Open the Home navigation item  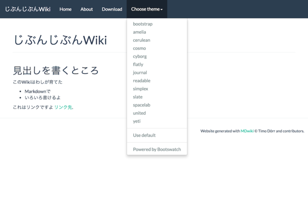coord(65,9)
